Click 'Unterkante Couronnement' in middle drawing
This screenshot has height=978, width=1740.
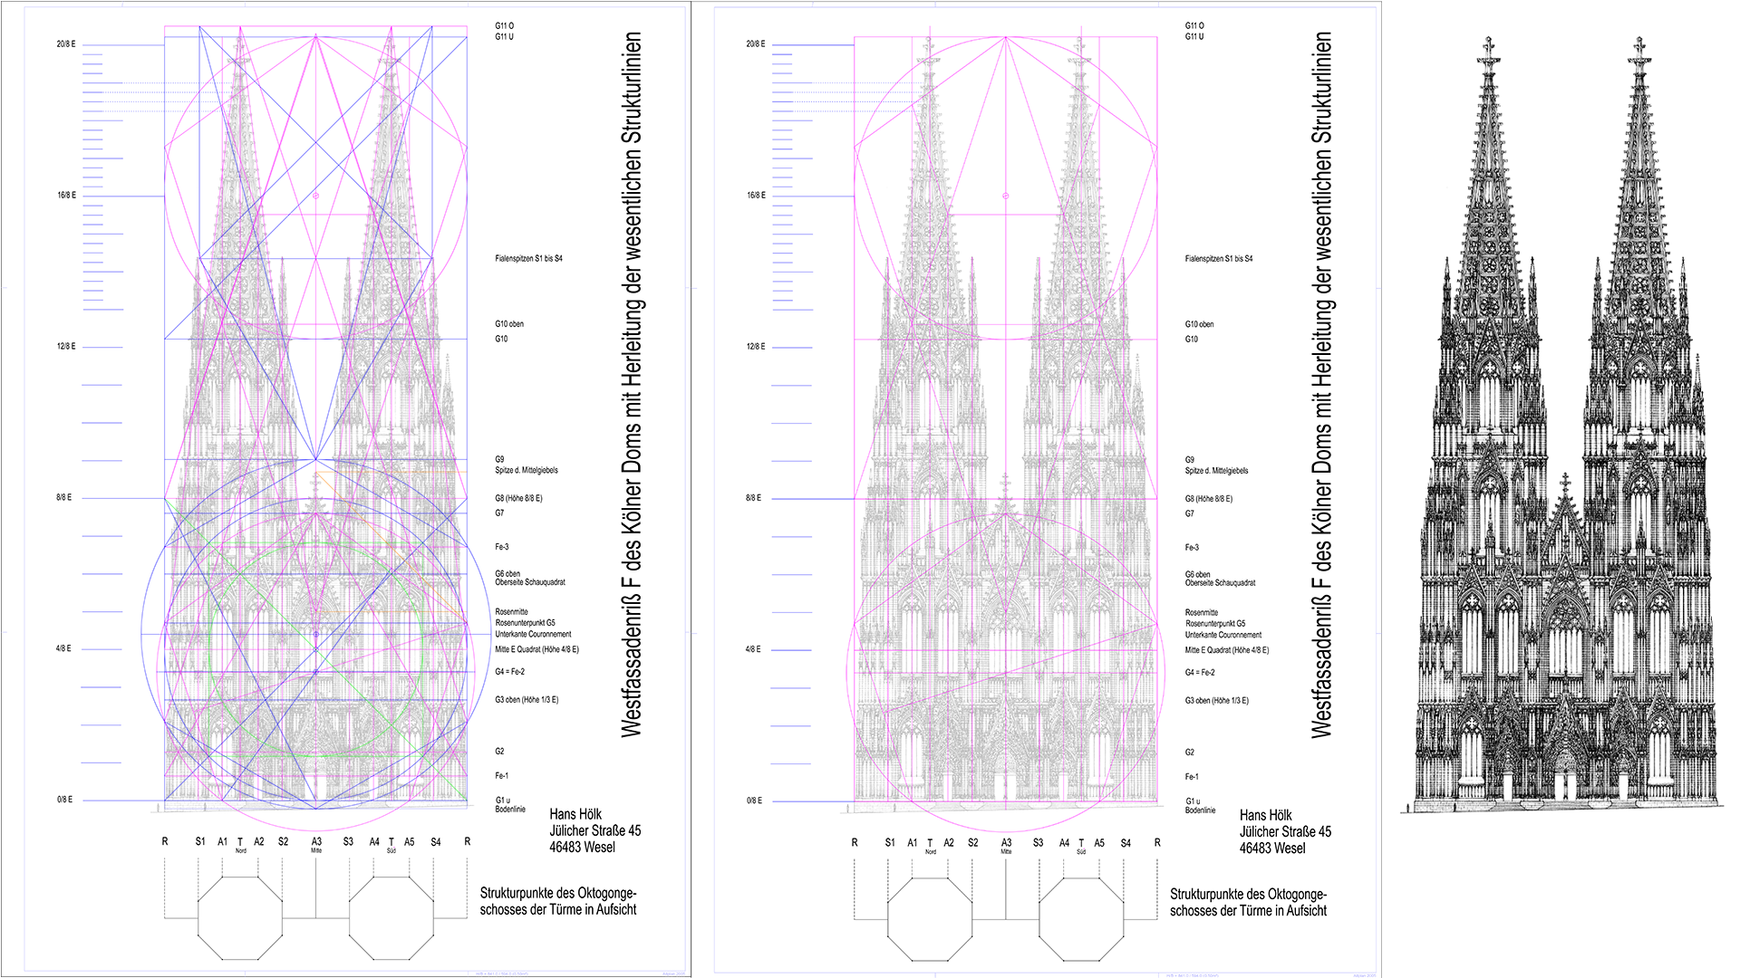coord(1223,635)
